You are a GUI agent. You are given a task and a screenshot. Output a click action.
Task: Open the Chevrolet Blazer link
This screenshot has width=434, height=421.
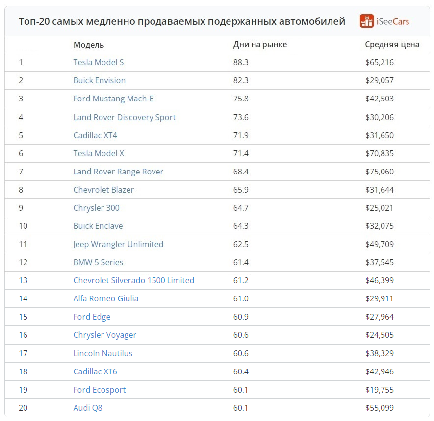point(103,190)
